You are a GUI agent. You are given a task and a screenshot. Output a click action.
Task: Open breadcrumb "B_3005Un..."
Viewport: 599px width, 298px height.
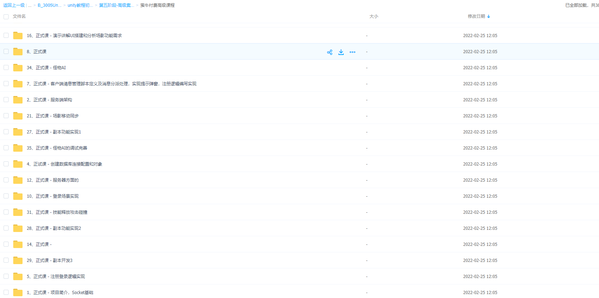(50, 5)
